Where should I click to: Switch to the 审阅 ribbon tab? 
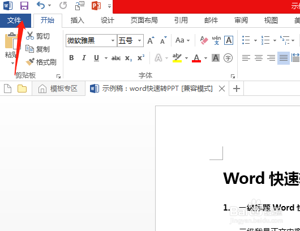tap(241, 20)
